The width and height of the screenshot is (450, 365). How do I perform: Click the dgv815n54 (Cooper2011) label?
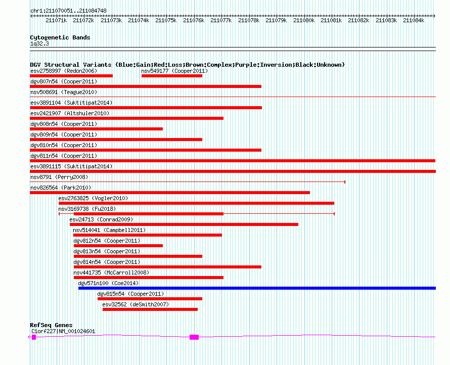point(130,294)
